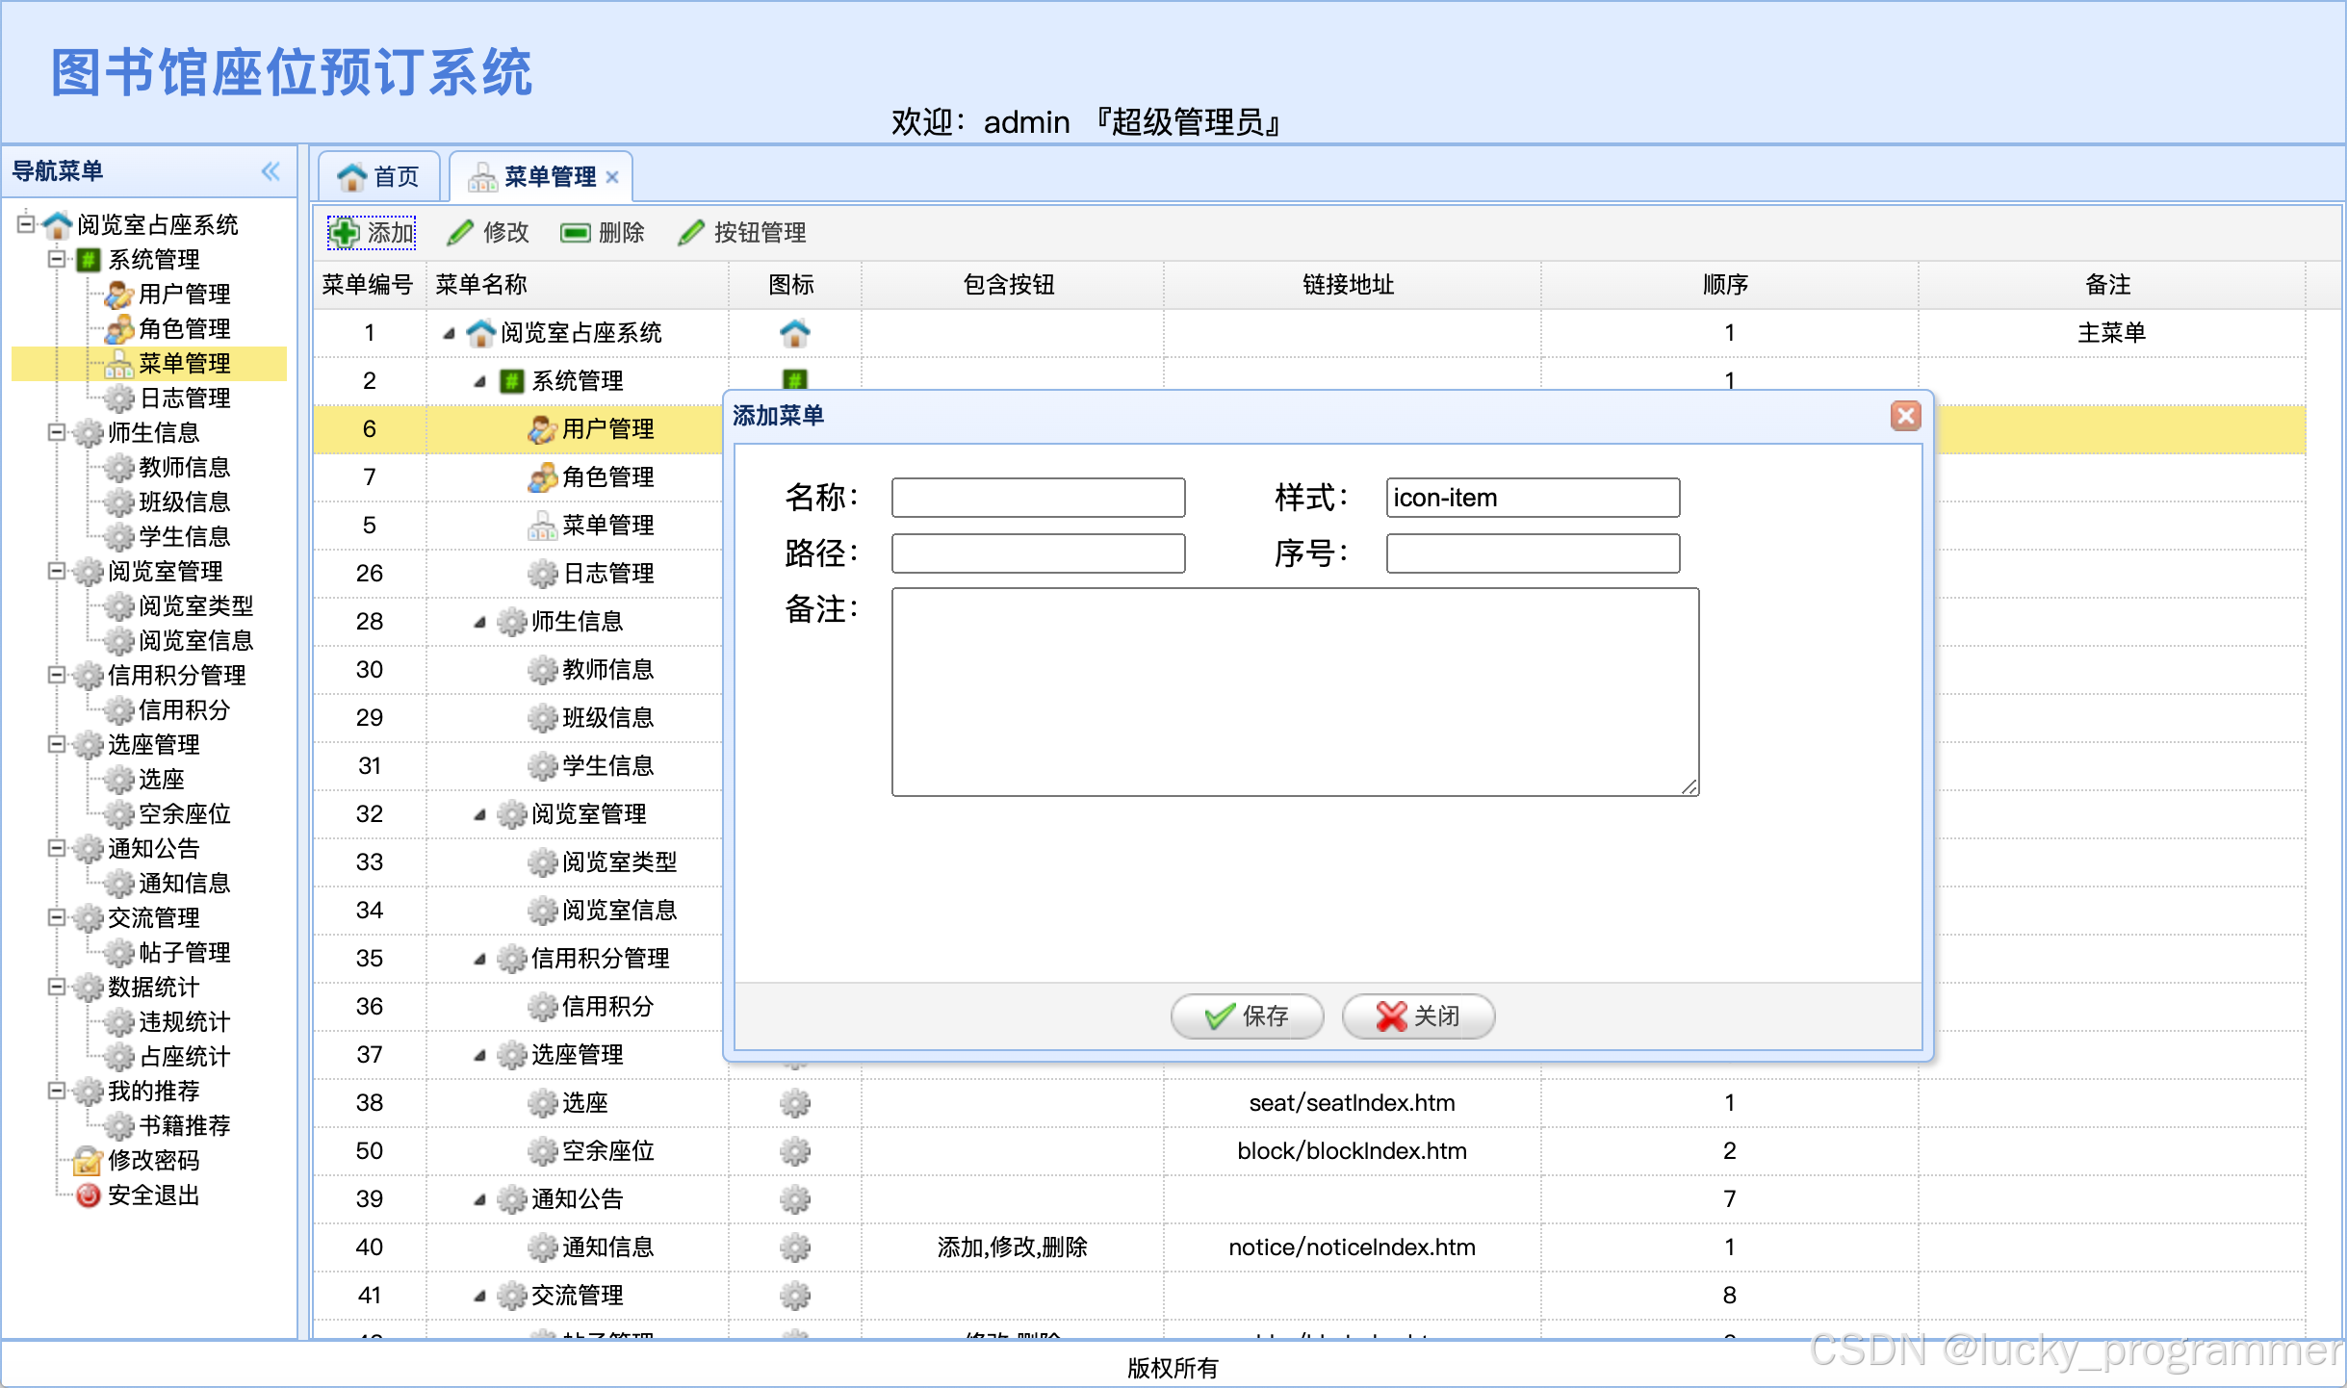Close the 添加菜单 dialog with red X

[x=1904, y=416]
